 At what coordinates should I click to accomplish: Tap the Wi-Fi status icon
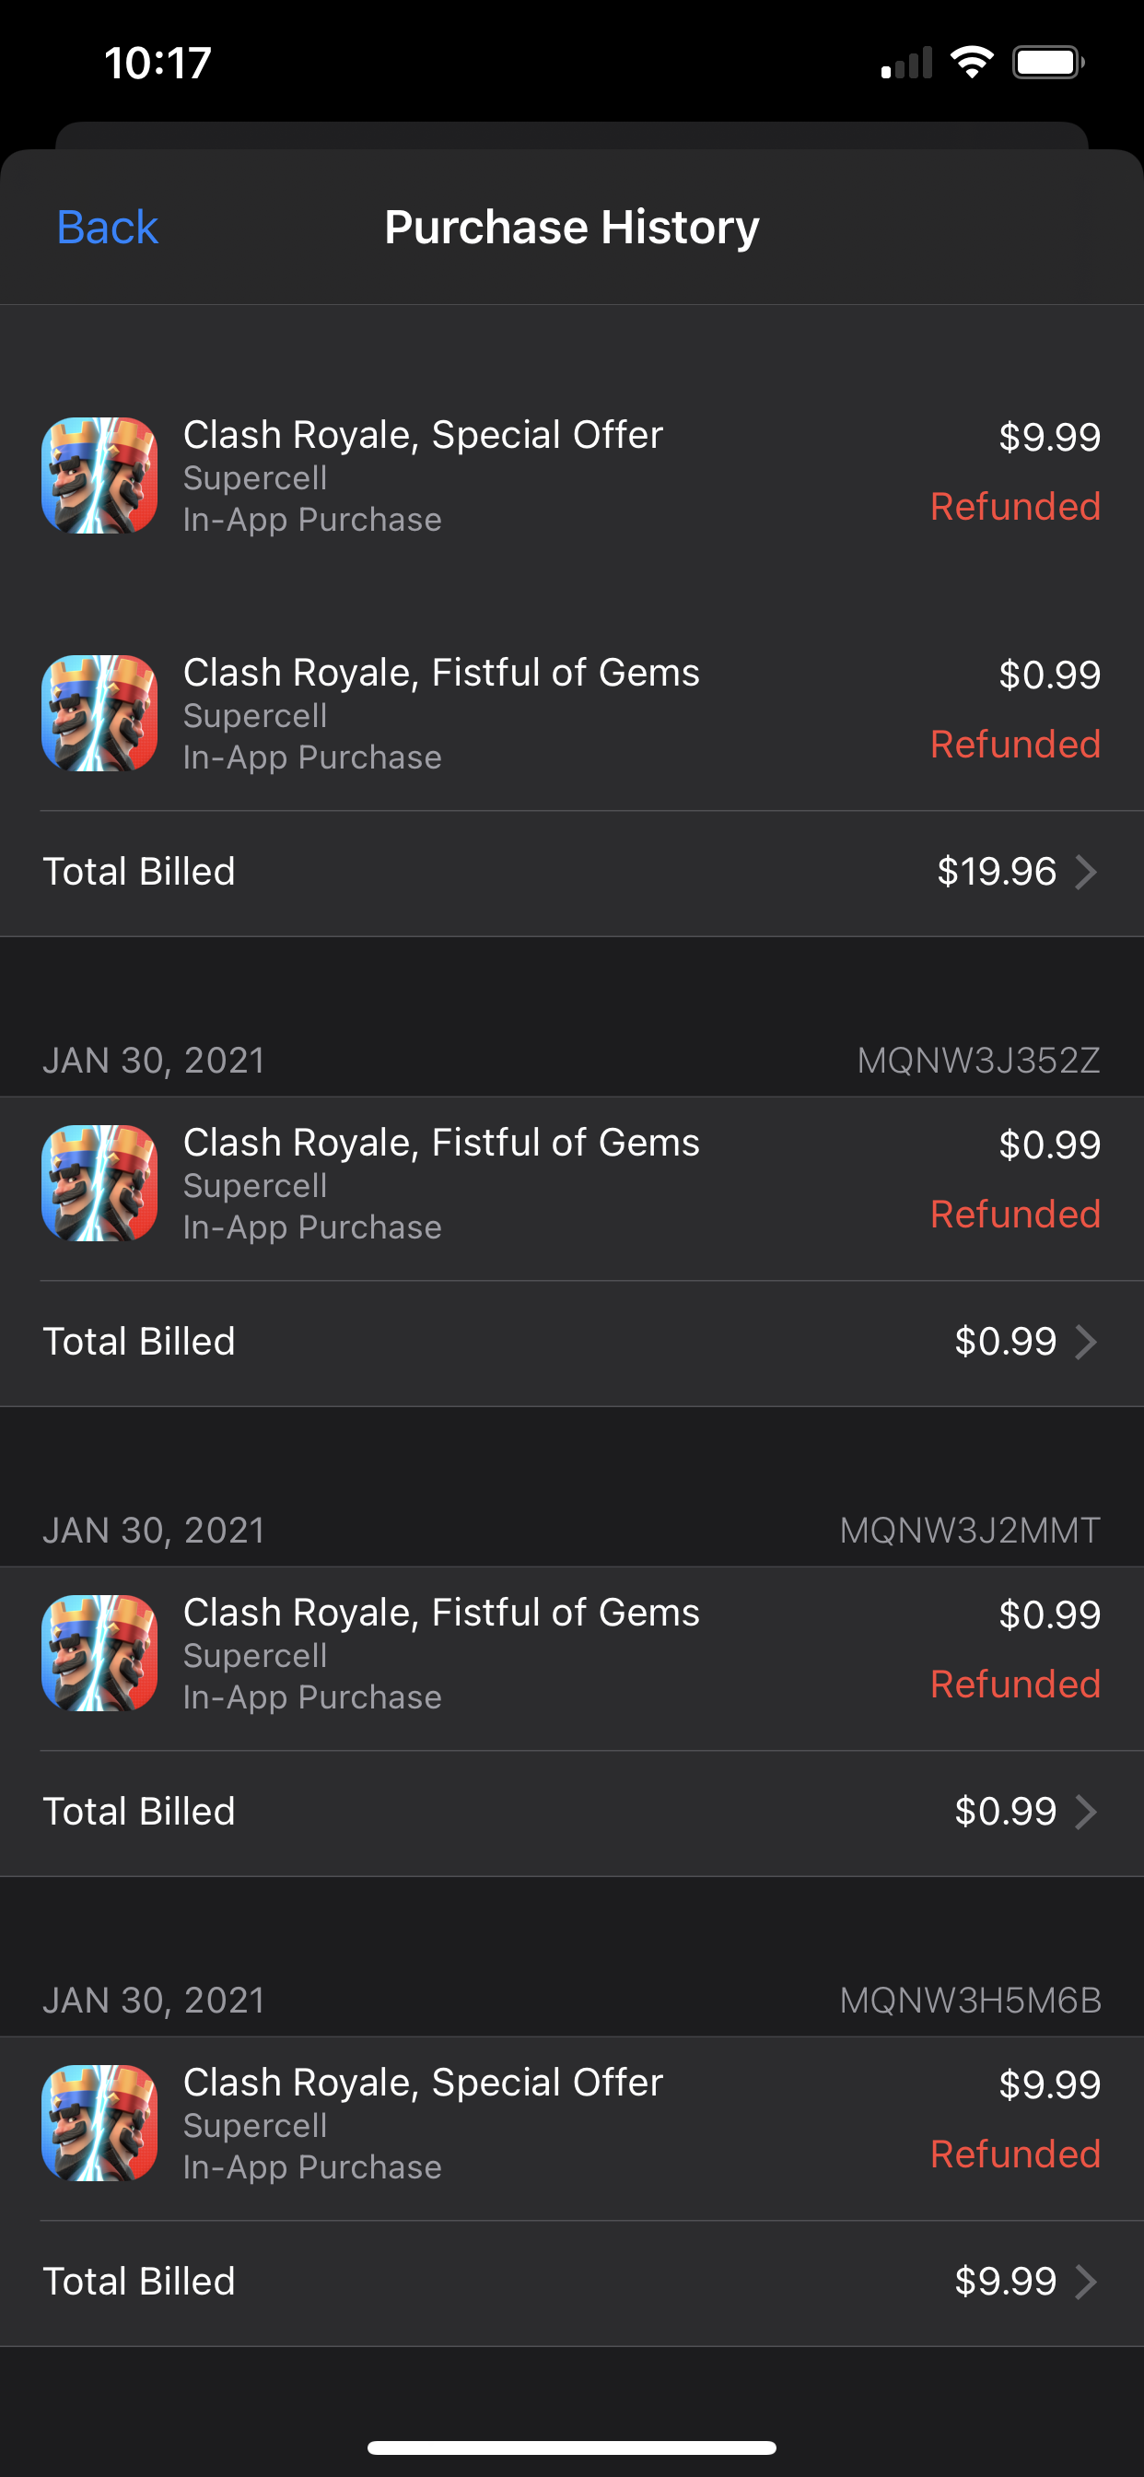pyautogui.click(x=971, y=64)
